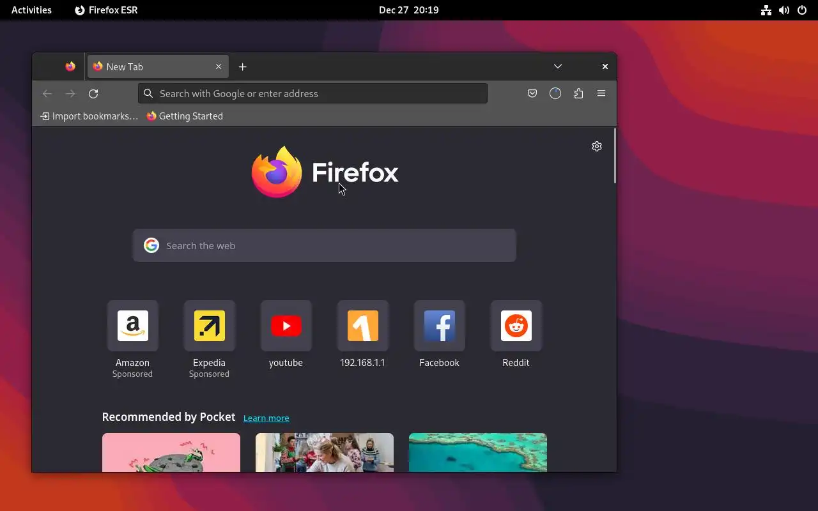Reload the current page
Image resolution: width=818 pixels, height=511 pixels.
click(x=93, y=93)
